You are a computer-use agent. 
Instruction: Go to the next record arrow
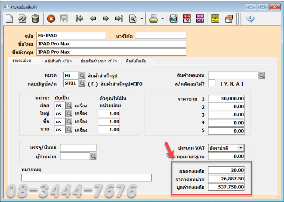[106, 19]
